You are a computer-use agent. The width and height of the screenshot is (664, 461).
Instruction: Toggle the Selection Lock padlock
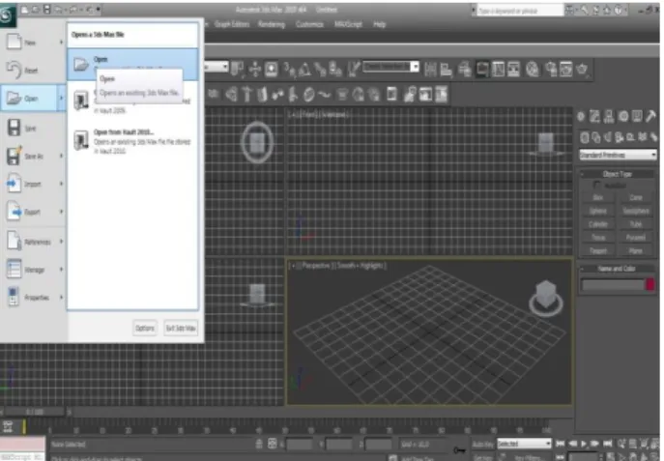pyautogui.click(x=259, y=444)
